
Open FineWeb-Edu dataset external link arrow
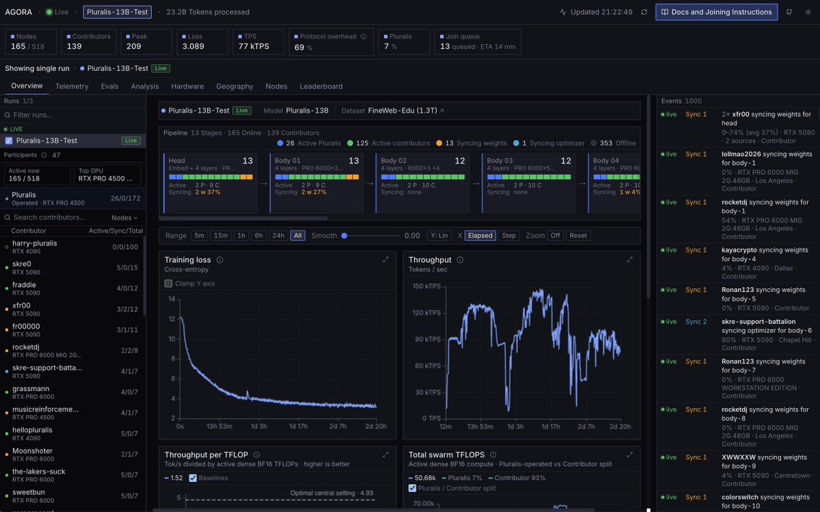(441, 110)
